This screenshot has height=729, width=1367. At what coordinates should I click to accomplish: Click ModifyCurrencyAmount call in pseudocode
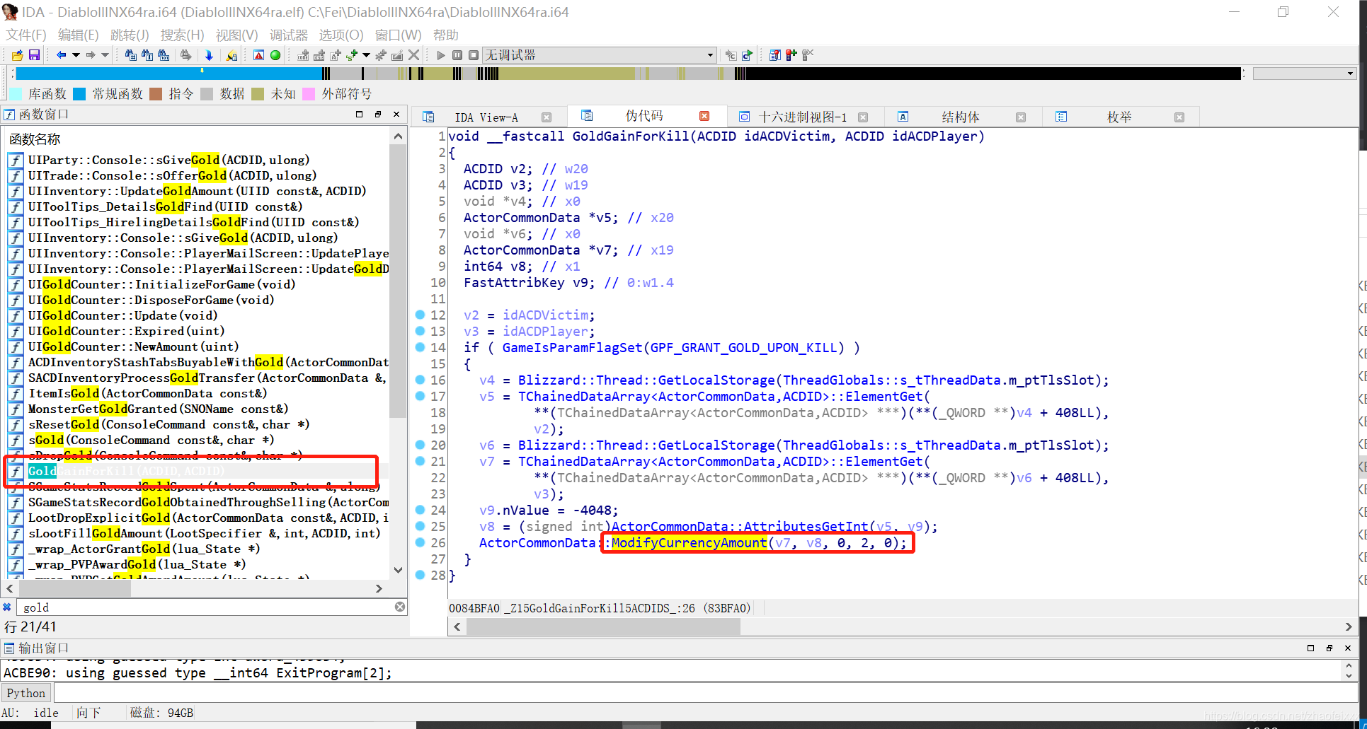click(x=689, y=542)
